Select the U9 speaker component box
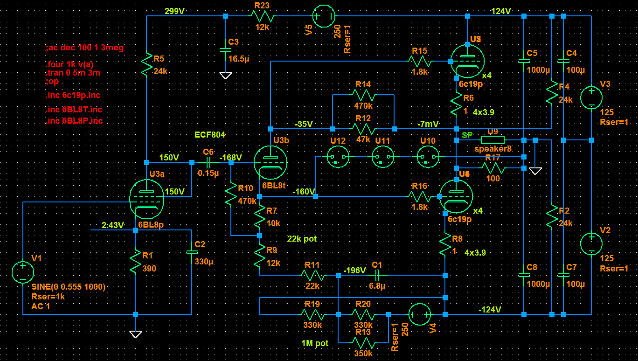Viewport: 638px width, 361px height. 493,139
